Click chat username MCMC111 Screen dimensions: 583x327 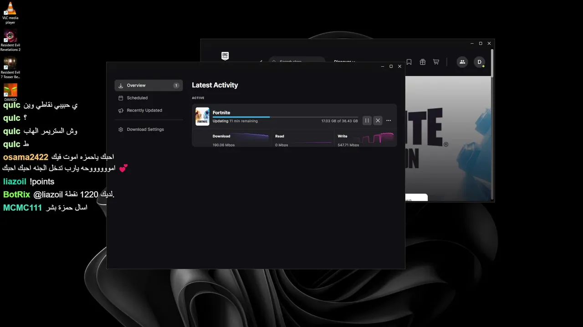pyautogui.click(x=22, y=208)
